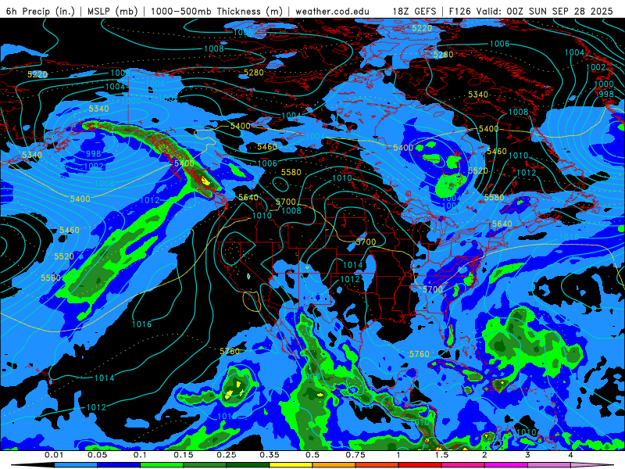Click the '5520' thickness label beside the Hudson Bay low
The height and width of the screenshot is (469, 625).
478,170
